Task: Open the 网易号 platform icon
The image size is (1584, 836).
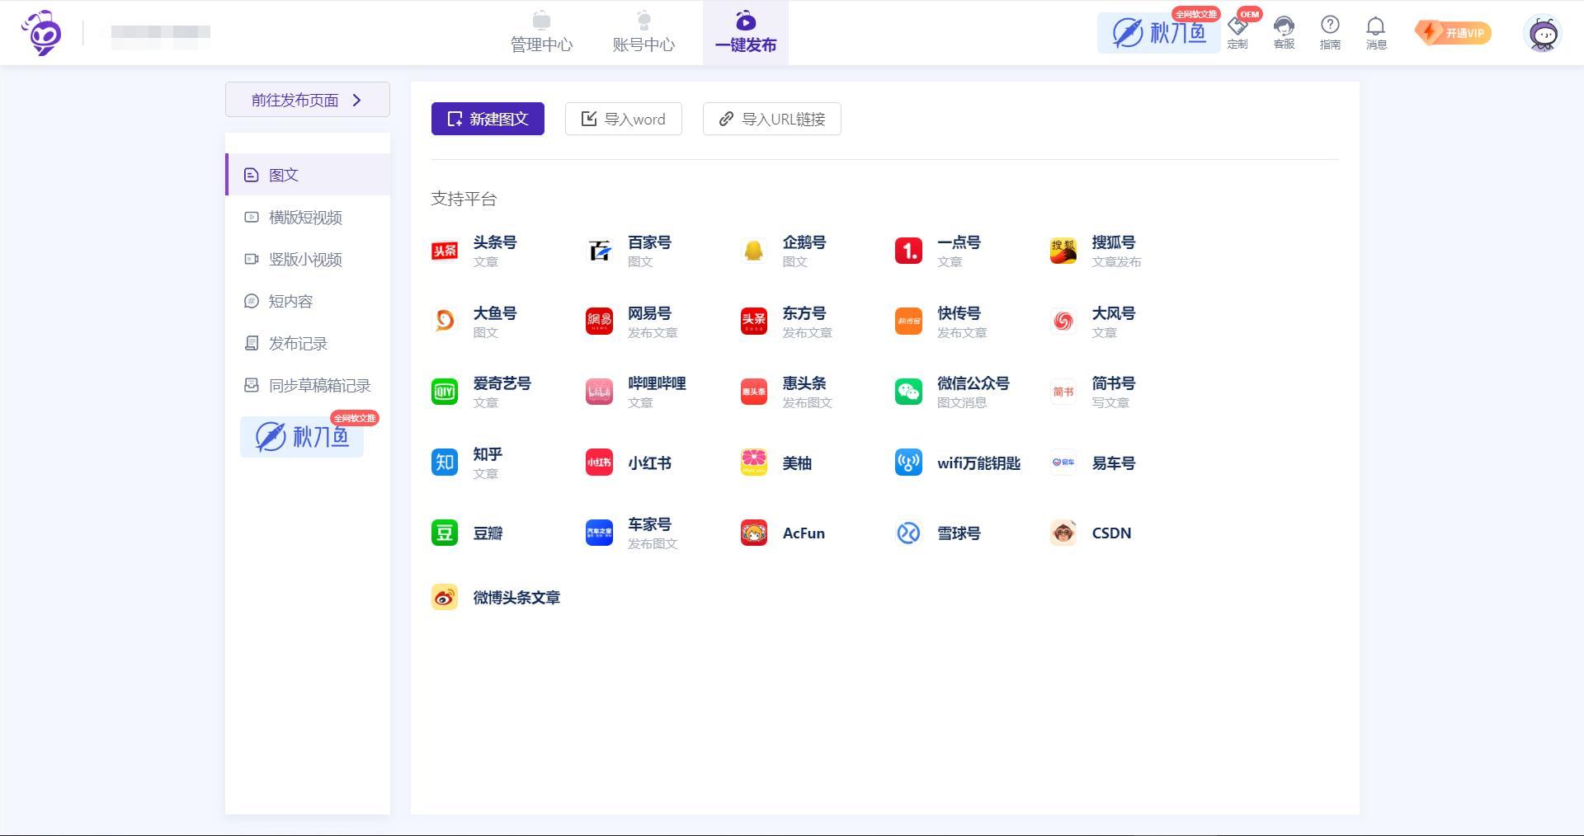Action: [x=599, y=321]
